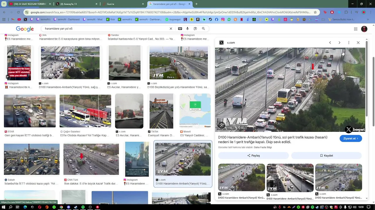
Task: Open CNN Türk 'Son dakika' result thumbnail
Action: click(x=91, y=159)
